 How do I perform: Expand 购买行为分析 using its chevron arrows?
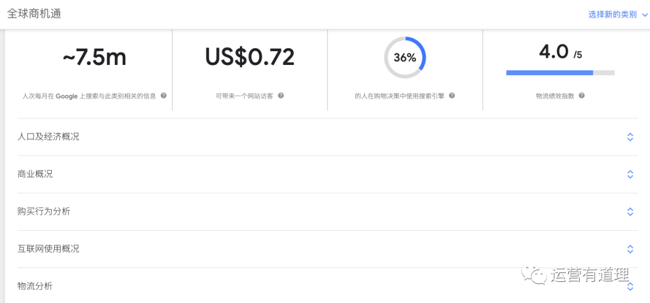(x=630, y=212)
